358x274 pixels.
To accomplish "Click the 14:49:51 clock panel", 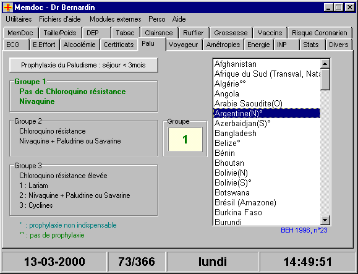I will tap(307, 262).
